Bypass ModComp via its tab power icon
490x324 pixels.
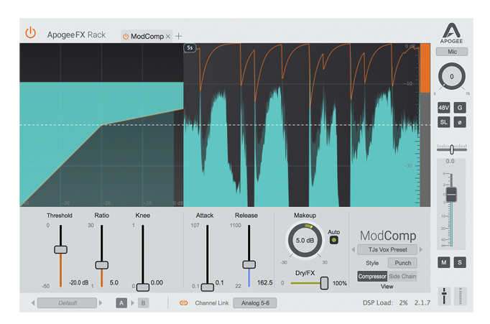coord(126,36)
